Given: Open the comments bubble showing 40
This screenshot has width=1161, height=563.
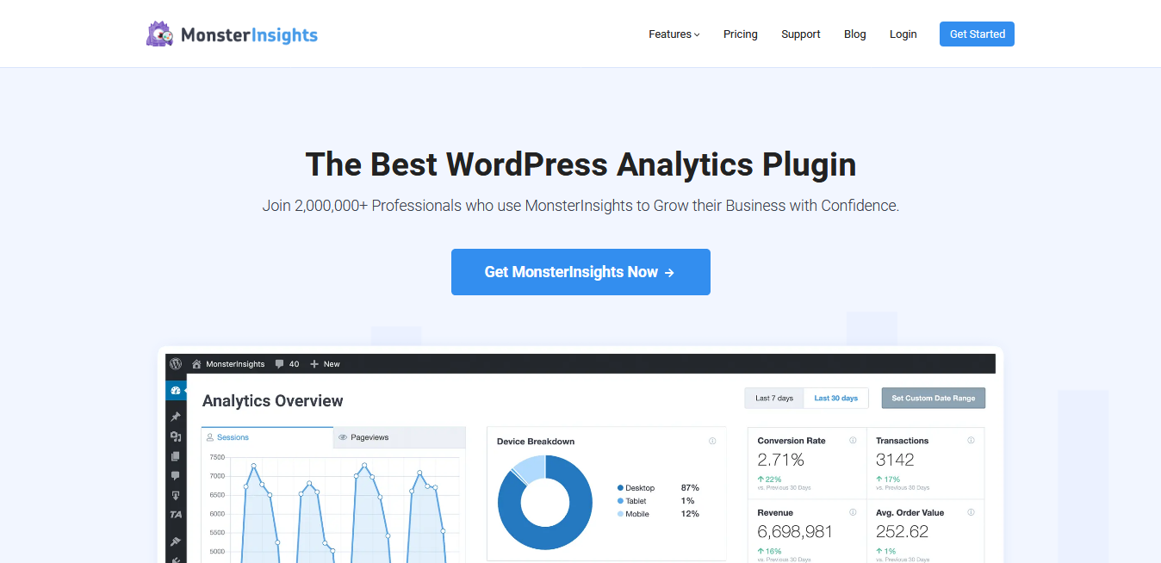Looking at the screenshot, I should point(287,364).
